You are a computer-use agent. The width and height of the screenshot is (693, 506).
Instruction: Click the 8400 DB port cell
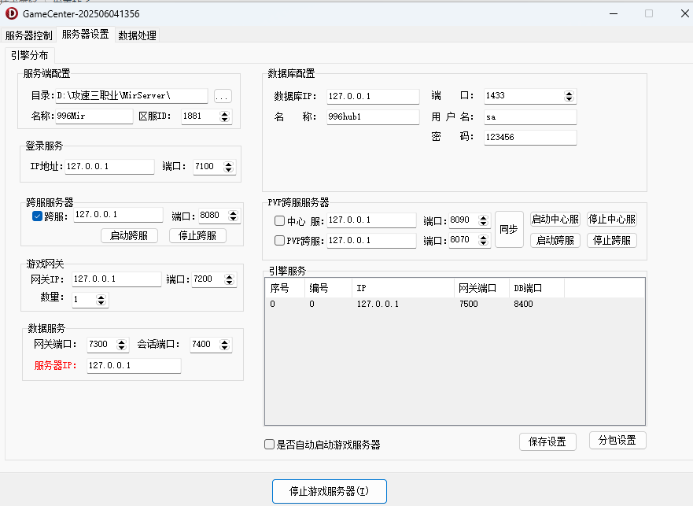coord(523,305)
